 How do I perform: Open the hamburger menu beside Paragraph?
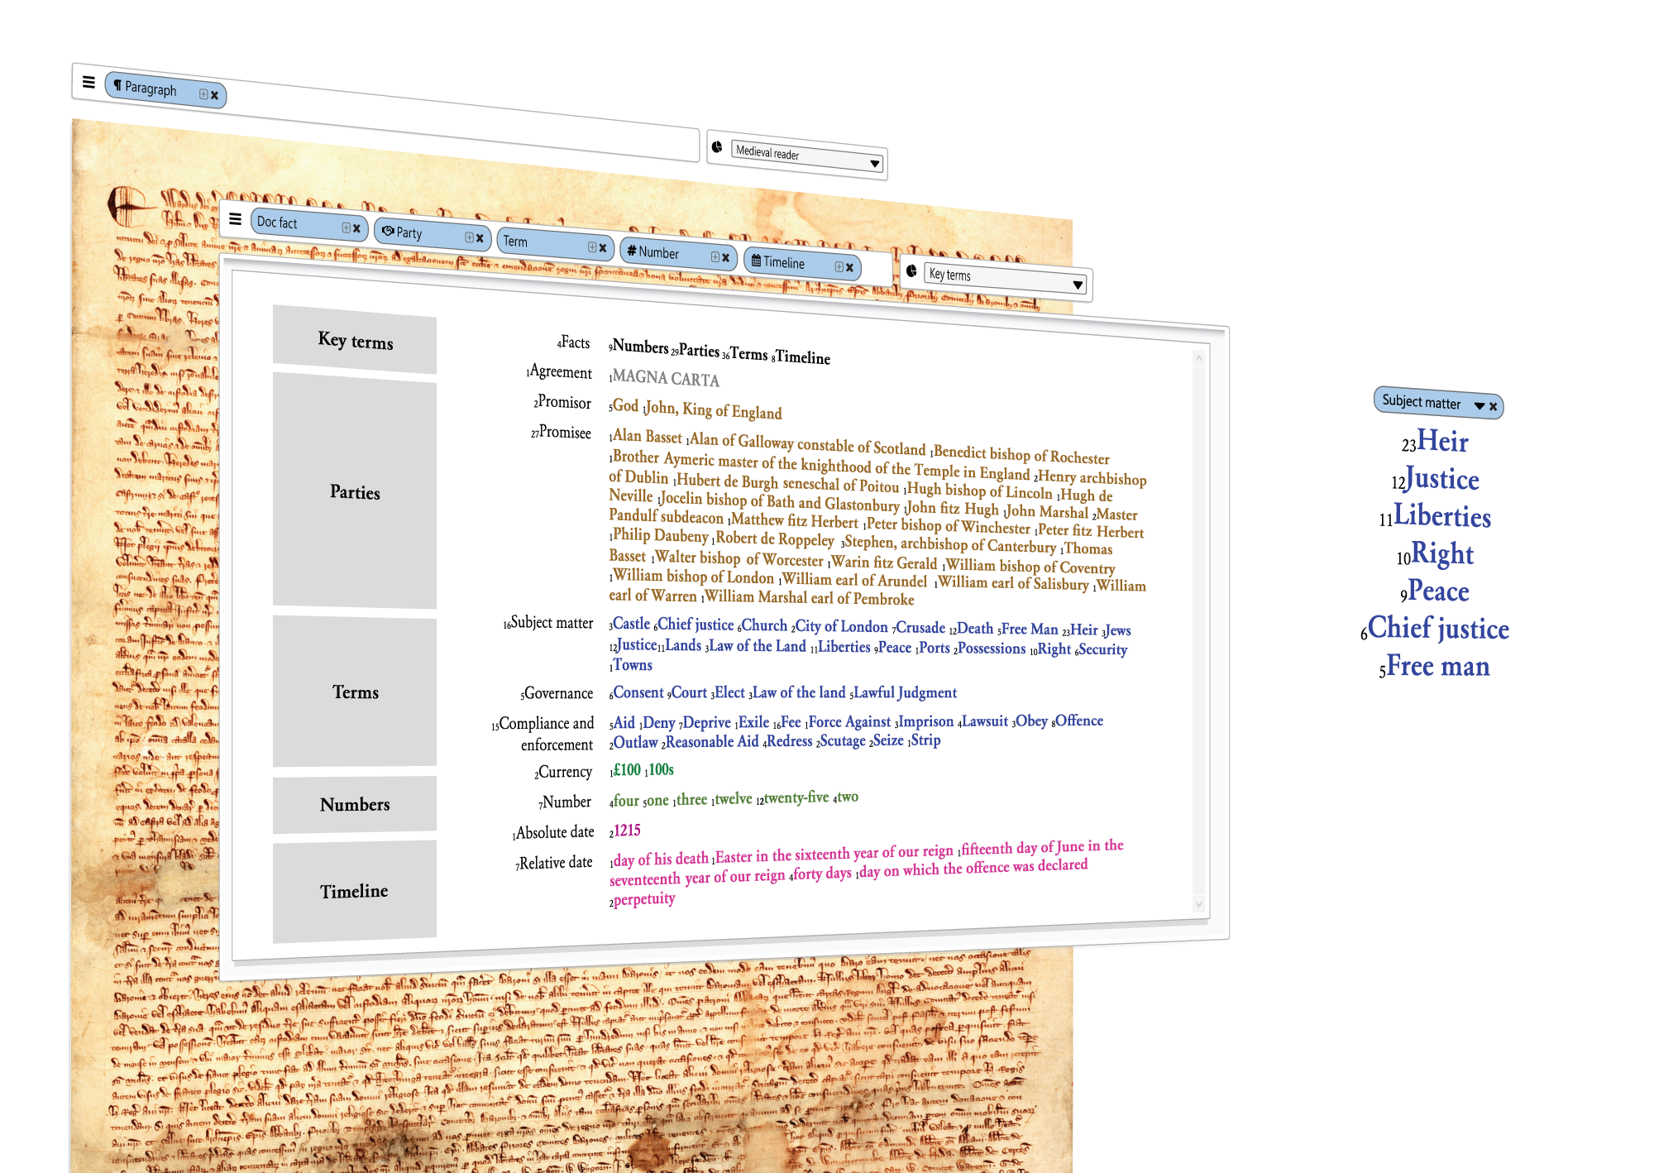pos(89,82)
